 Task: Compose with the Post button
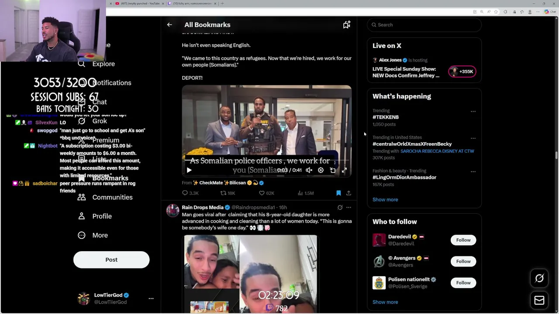[x=111, y=260]
